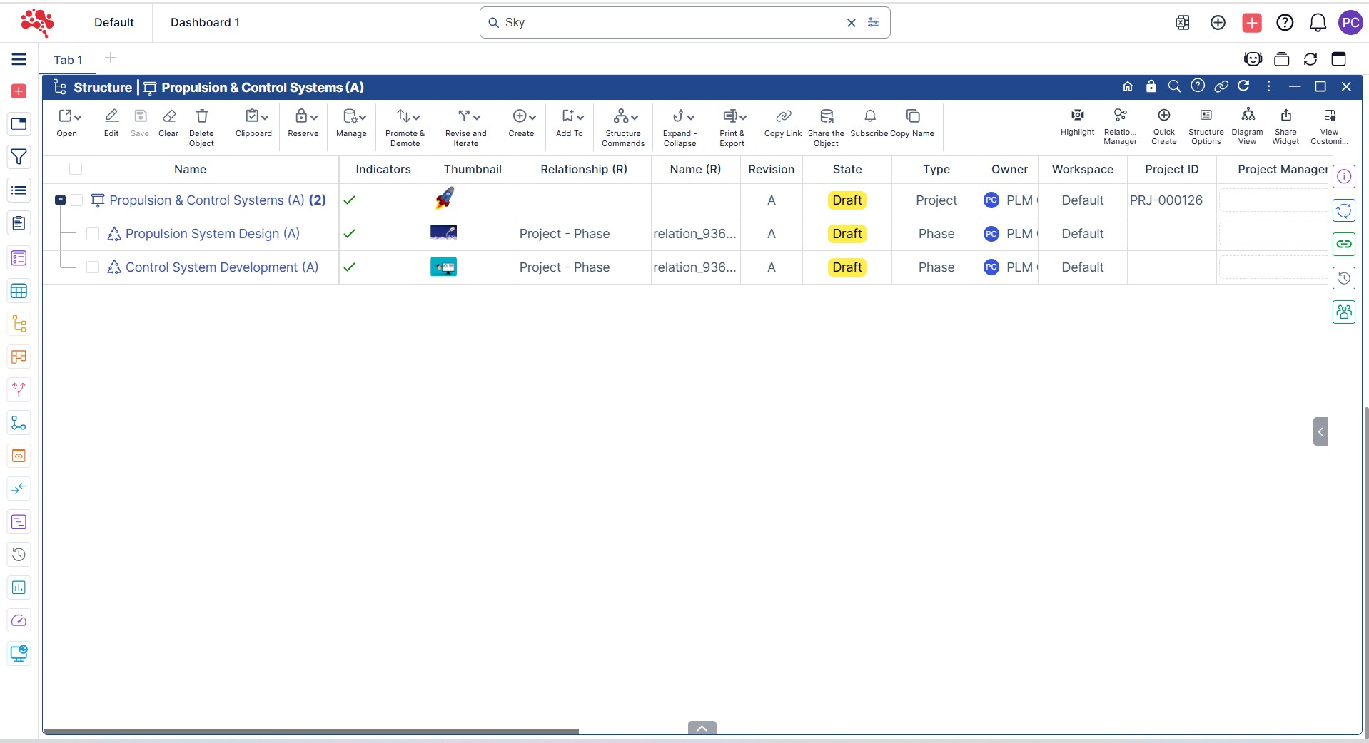Open the Propulsion System Design (A) link
Screen dimensions: 1369x743
[x=212, y=234]
